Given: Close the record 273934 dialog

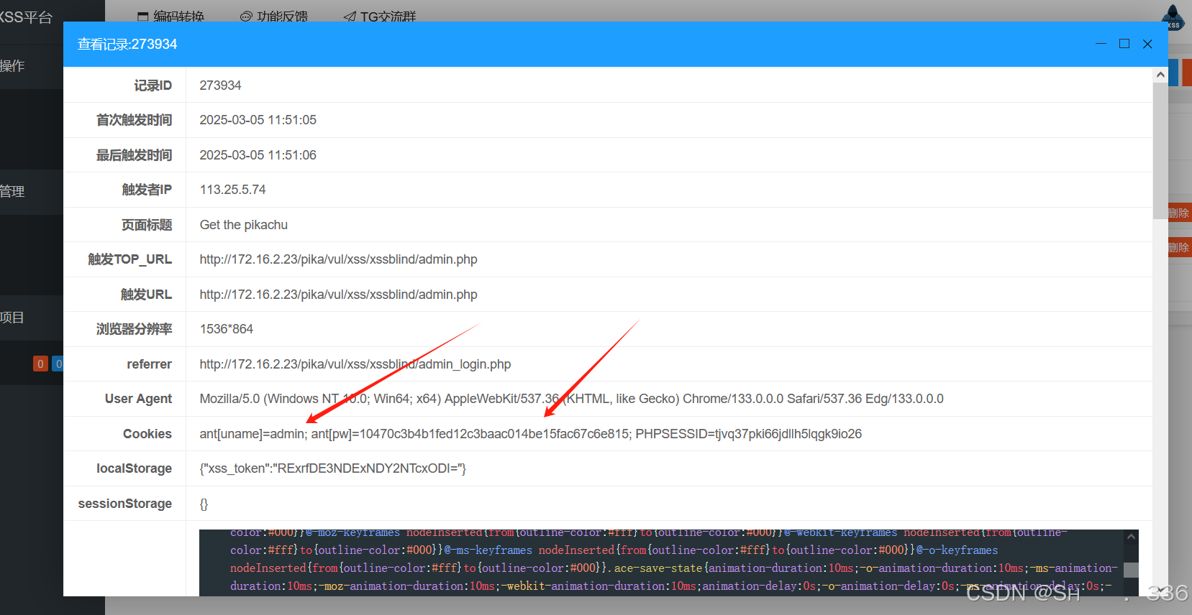Looking at the screenshot, I should (1147, 44).
